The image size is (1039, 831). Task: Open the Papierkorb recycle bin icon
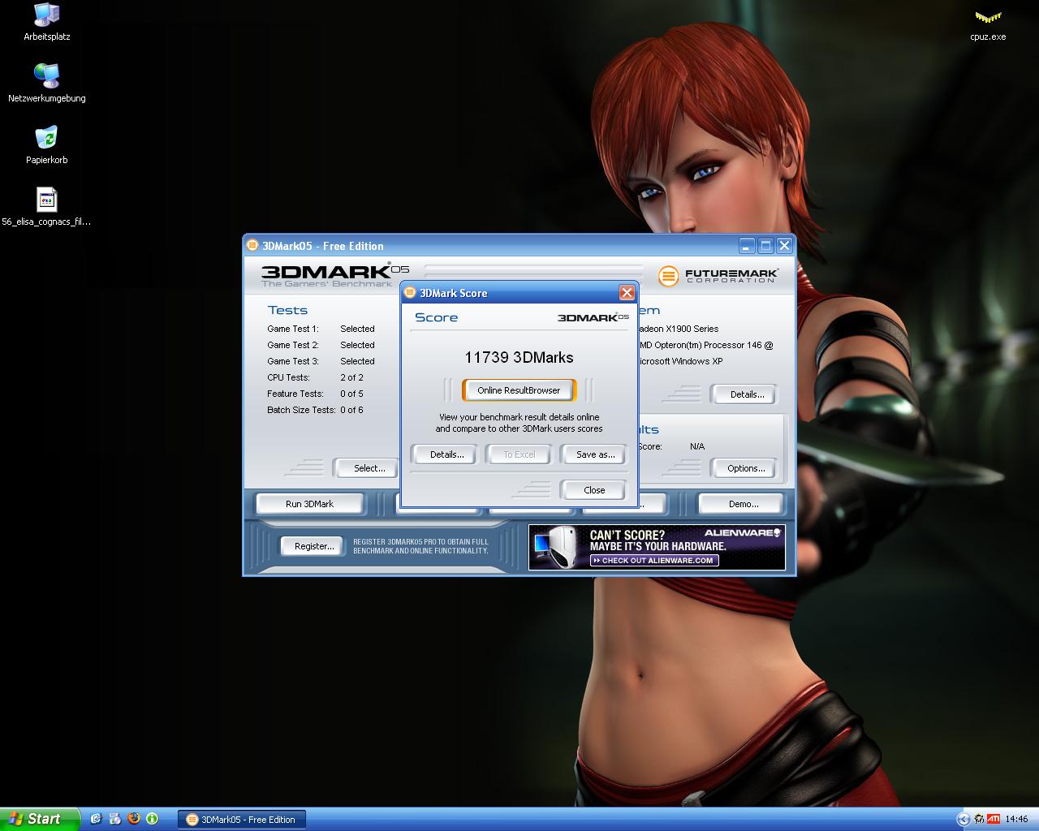pyautogui.click(x=46, y=144)
